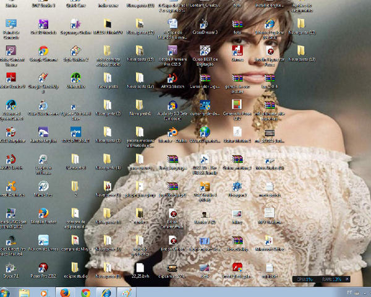Open Windows Media Player from taskbar
This screenshot has height=297, width=371.
pos(43,293)
